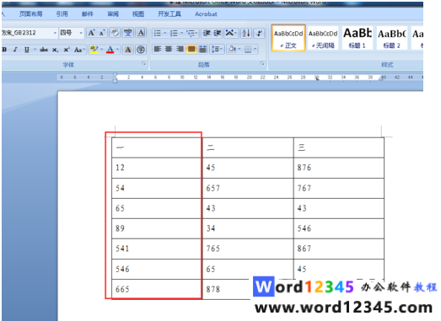Switch to the 邮件 tab
The height and width of the screenshot is (321, 441).
click(x=88, y=14)
